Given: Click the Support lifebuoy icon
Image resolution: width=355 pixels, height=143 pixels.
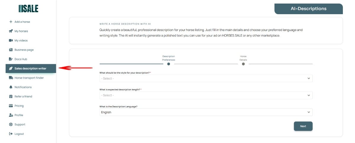Looking at the screenshot, I should (11, 125).
